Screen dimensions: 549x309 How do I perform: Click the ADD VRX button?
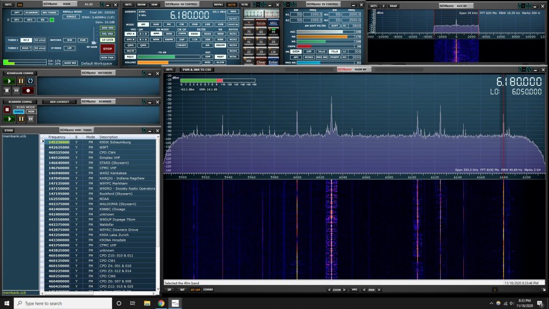point(107,28)
